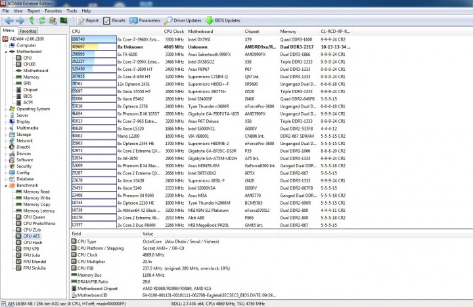Click the users icon in toolbar
Viewport: 473px width, 307px height.
53,20
